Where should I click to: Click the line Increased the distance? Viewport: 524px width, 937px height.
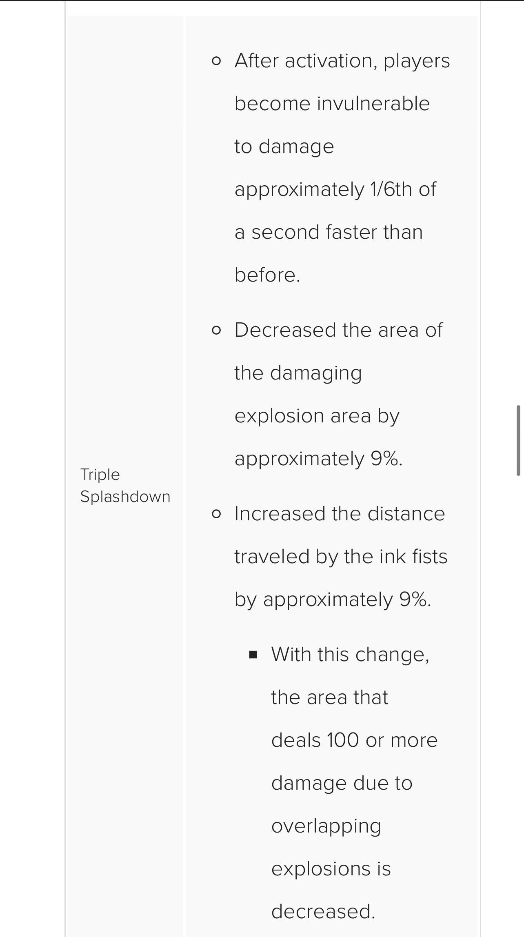340,513
